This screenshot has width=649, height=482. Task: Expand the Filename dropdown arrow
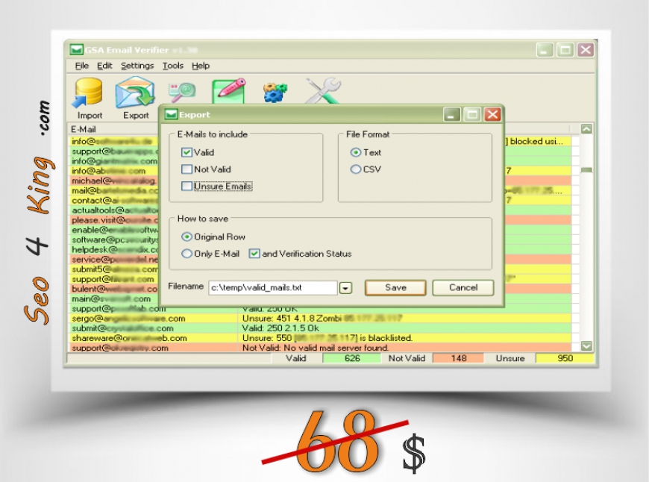tap(345, 288)
